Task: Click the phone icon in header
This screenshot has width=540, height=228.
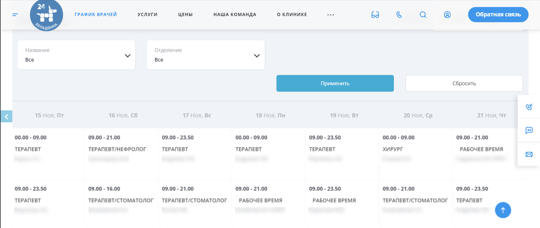Action: point(399,15)
